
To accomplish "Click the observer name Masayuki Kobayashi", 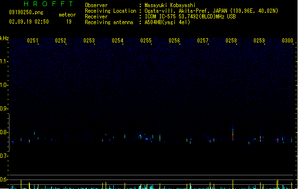I will [x=170, y=5].
